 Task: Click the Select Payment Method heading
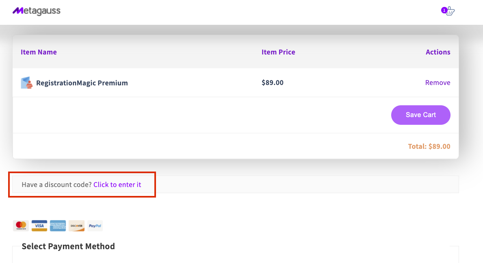click(x=68, y=246)
